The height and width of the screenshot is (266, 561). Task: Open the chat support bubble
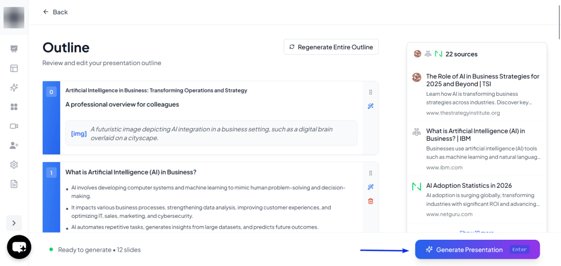[x=19, y=247]
